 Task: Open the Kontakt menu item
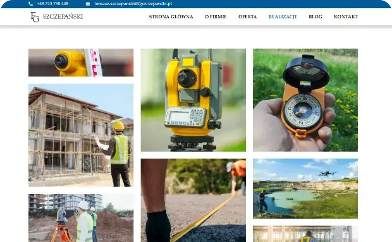coord(346,16)
